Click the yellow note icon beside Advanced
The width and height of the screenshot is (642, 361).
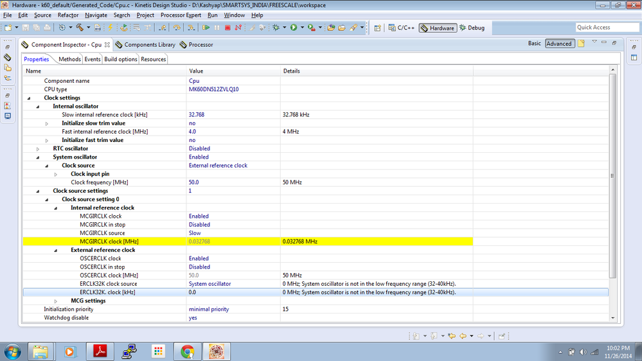pos(581,44)
